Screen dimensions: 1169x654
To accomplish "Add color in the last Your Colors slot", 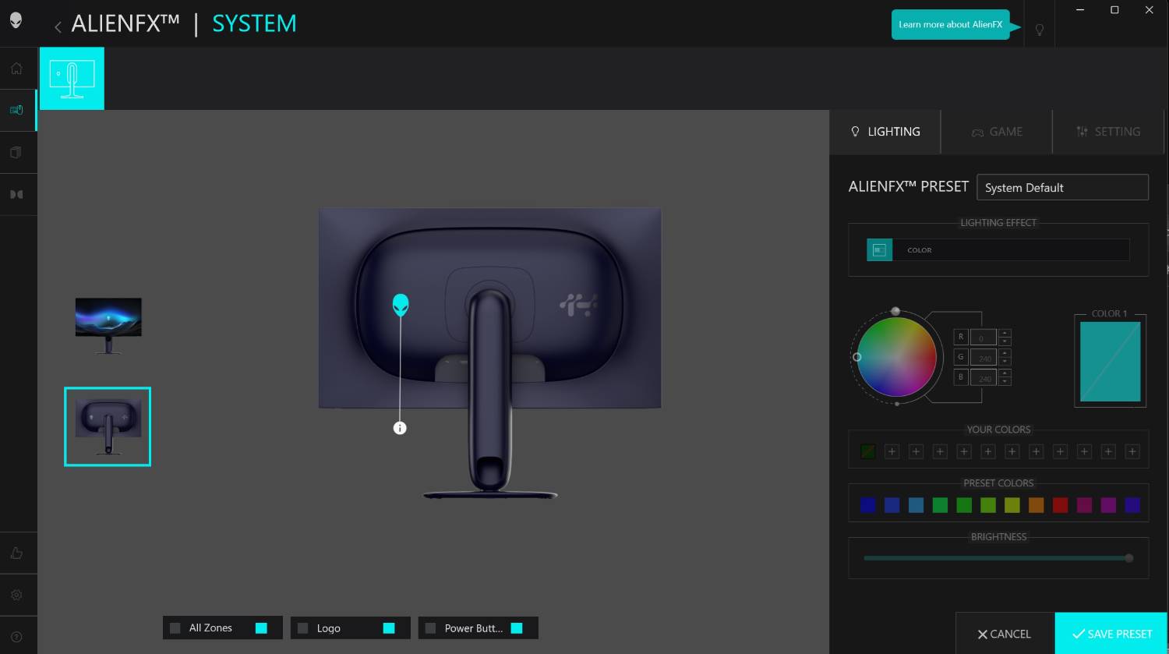I will tap(1132, 451).
